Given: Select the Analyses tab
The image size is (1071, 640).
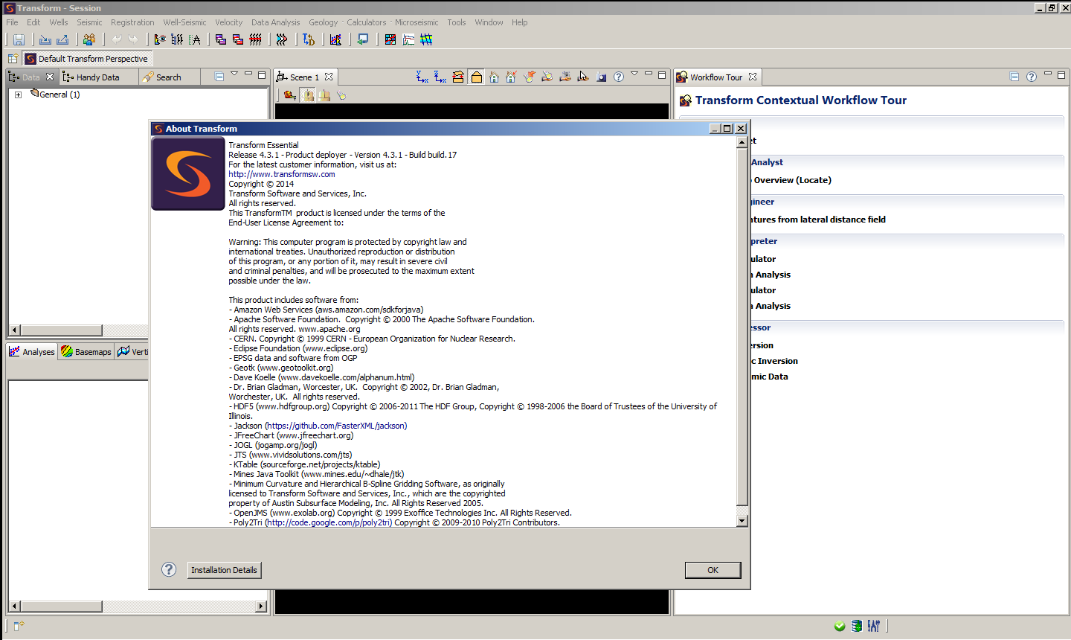Looking at the screenshot, I should click(x=32, y=352).
